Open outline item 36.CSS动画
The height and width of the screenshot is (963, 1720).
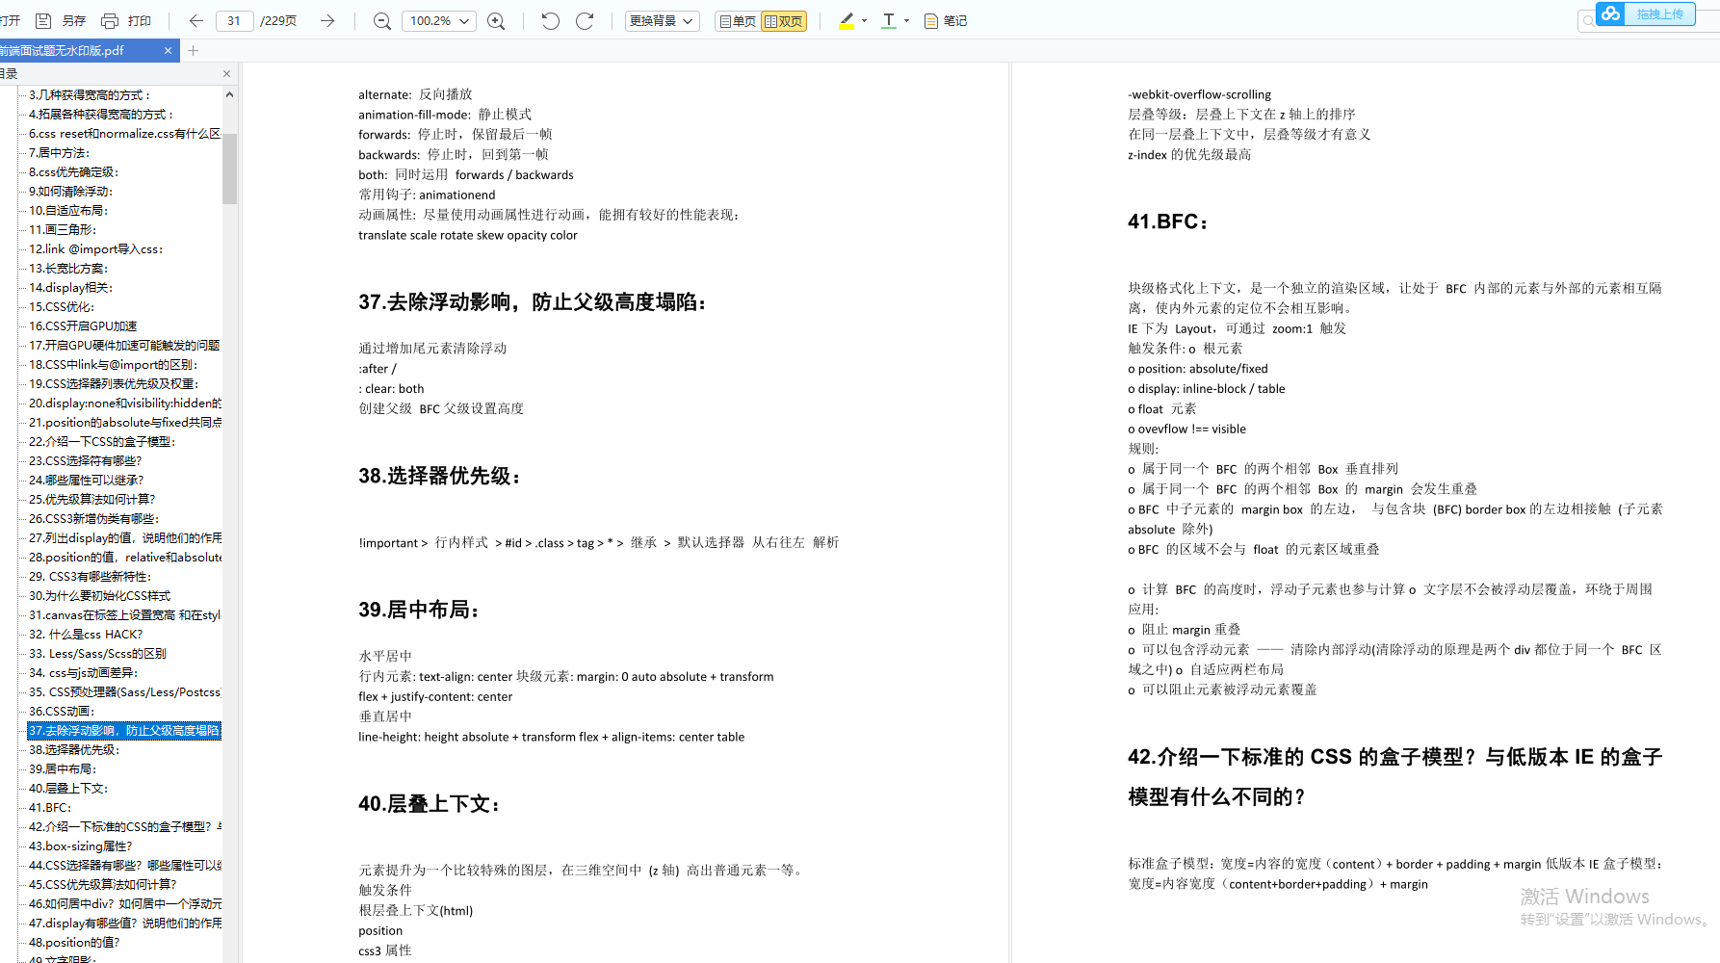pos(62,711)
